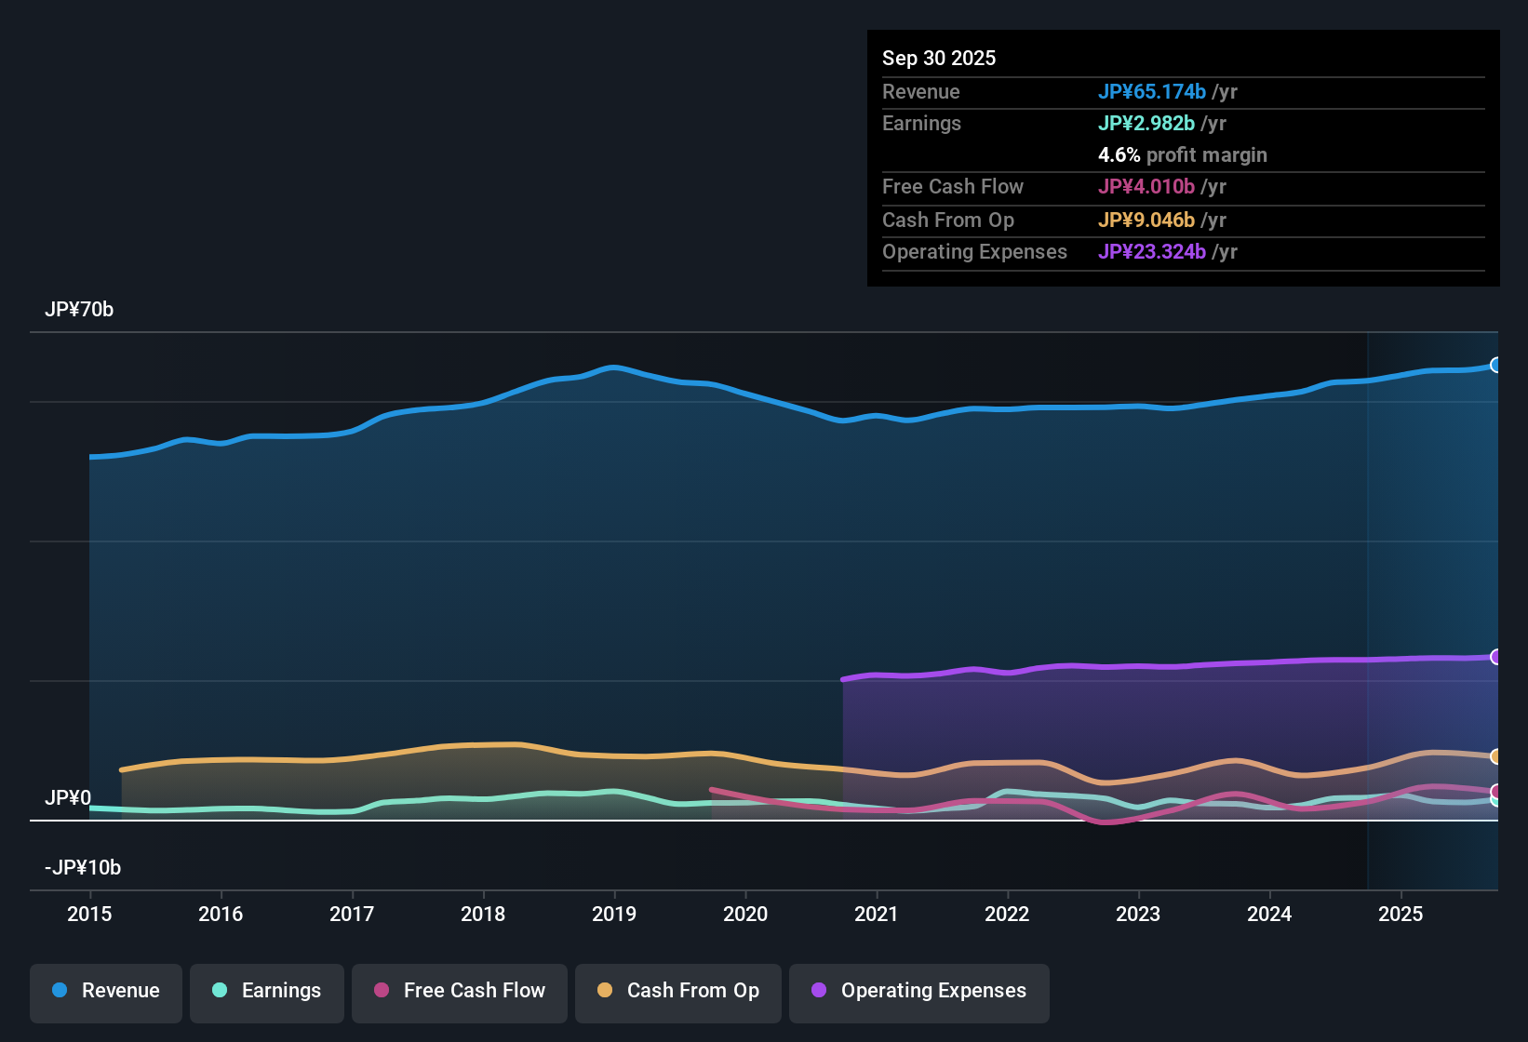Toggle the Revenue legend button

[106, 991]
